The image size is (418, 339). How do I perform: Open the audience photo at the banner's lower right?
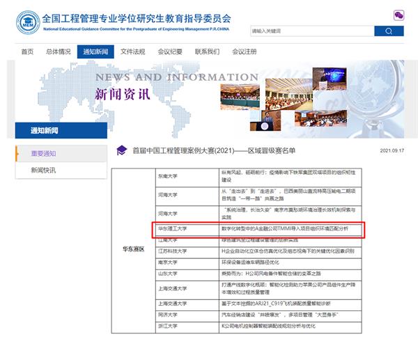point(320,118)
